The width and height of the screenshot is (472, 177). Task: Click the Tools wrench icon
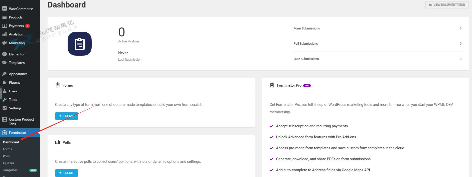pos(5,100)
